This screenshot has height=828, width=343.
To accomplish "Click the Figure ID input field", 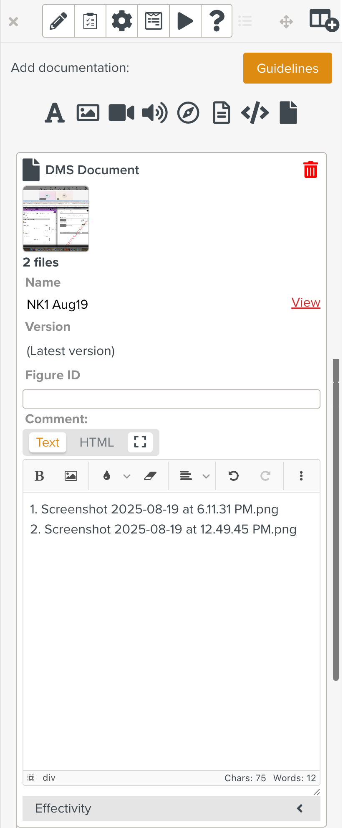I will pos(171,399).
